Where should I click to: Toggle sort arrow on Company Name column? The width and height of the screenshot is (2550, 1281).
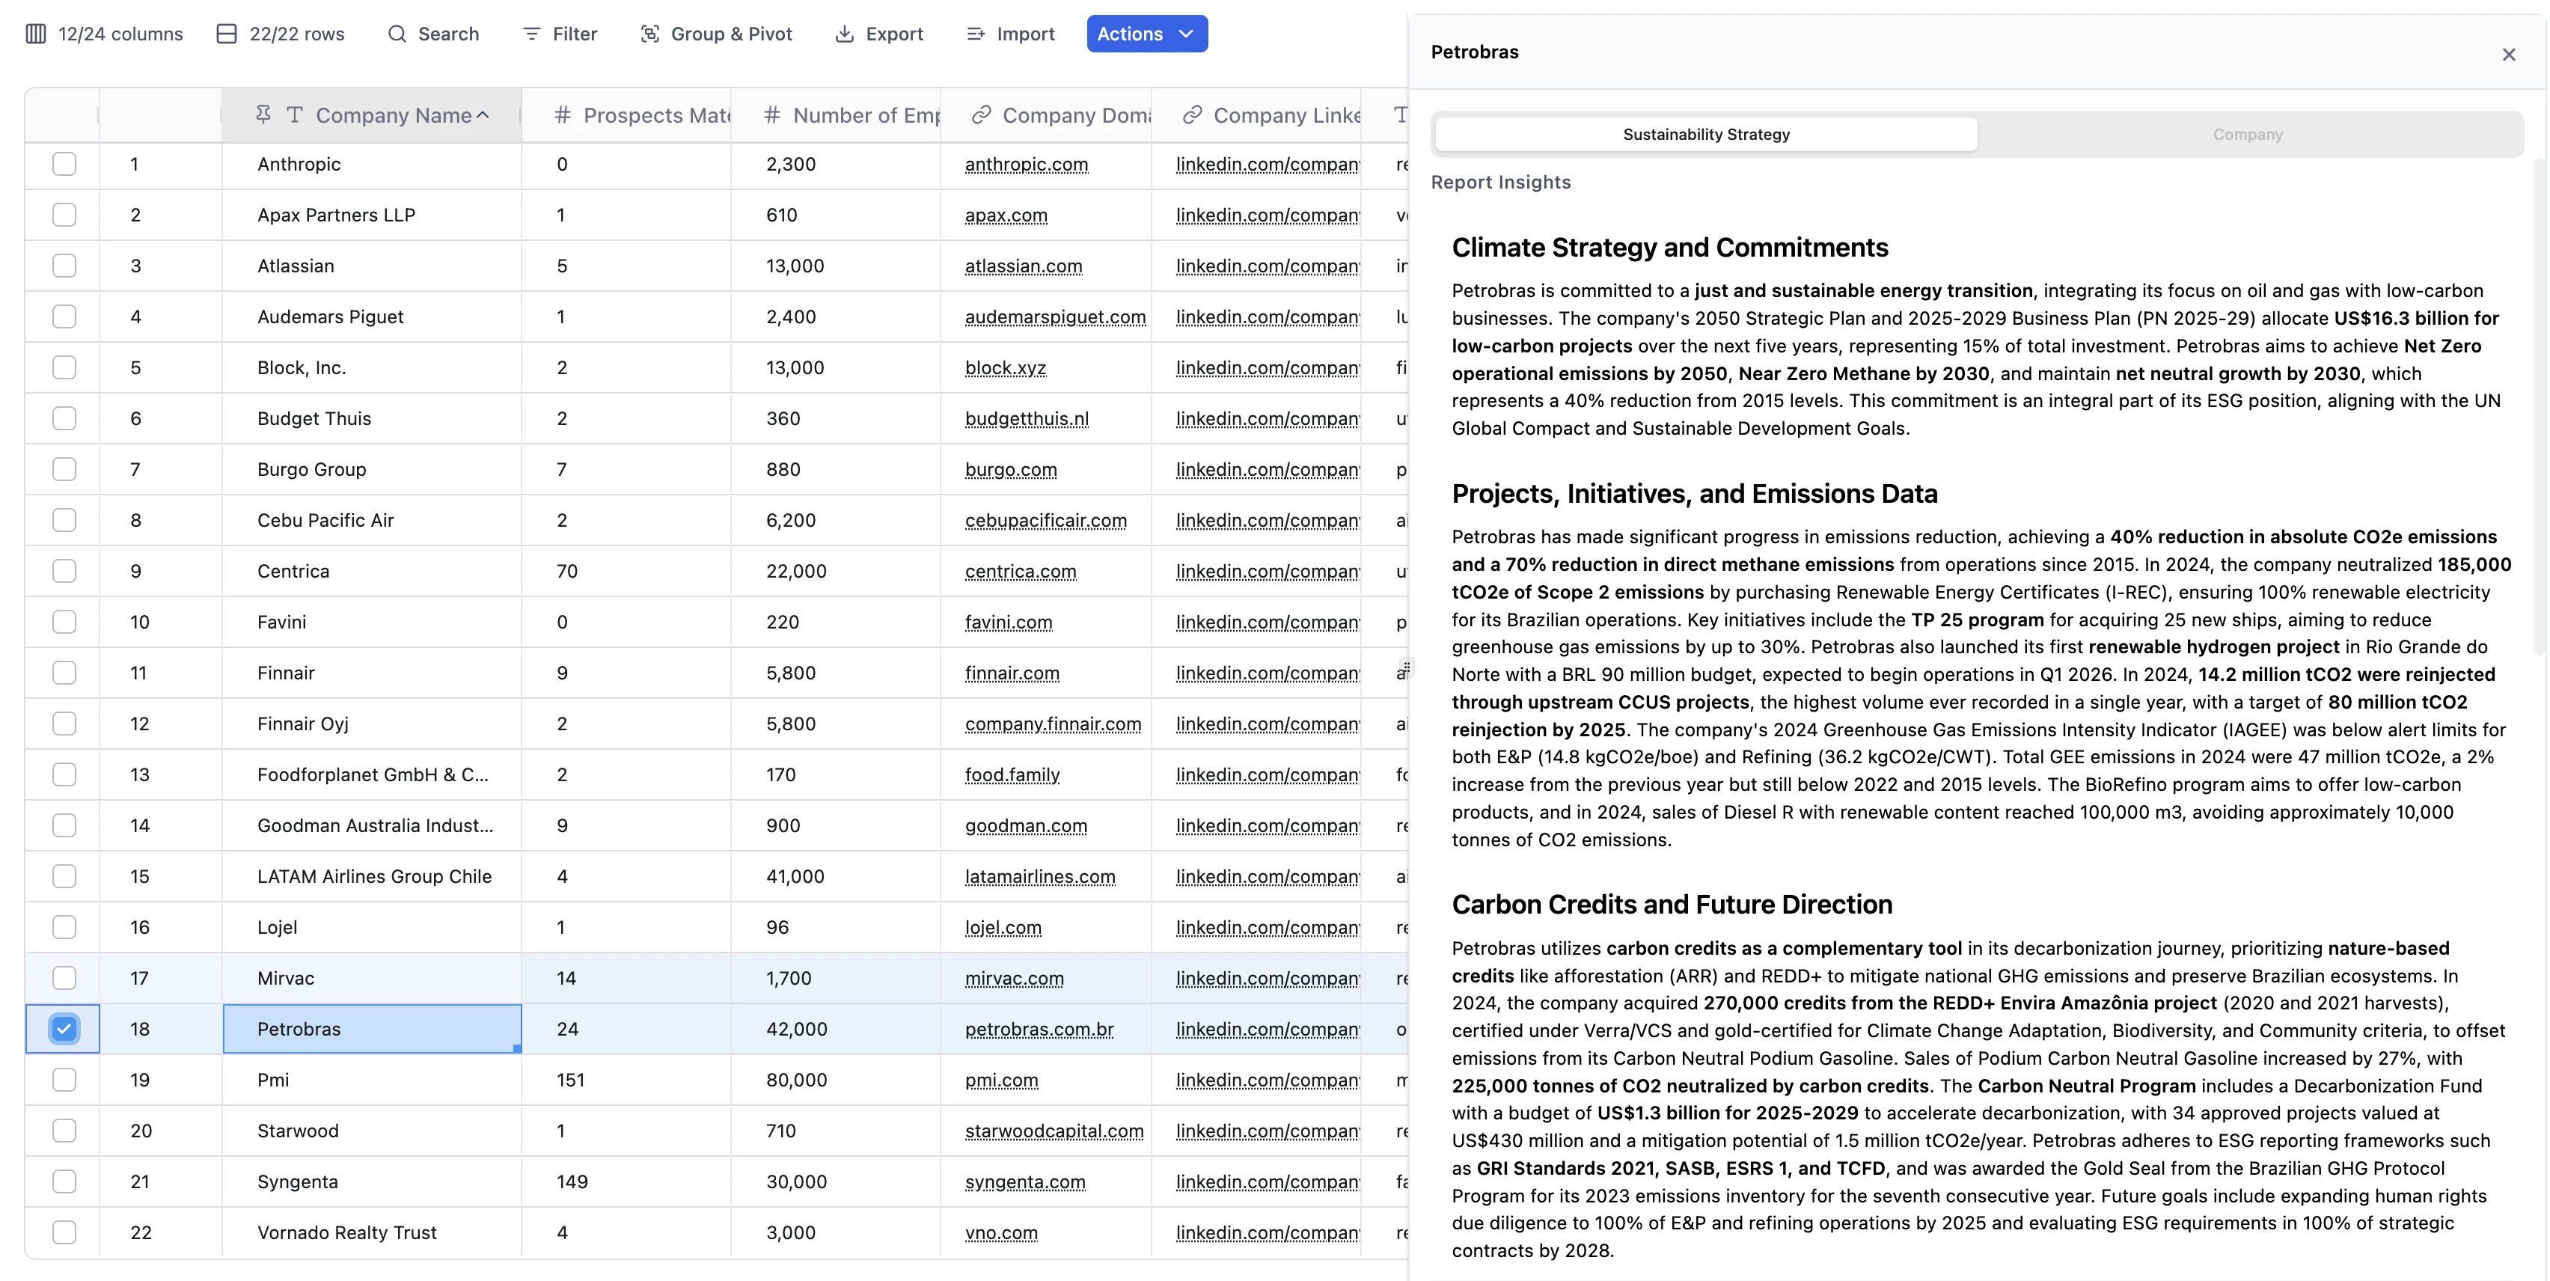pos(483,114)
